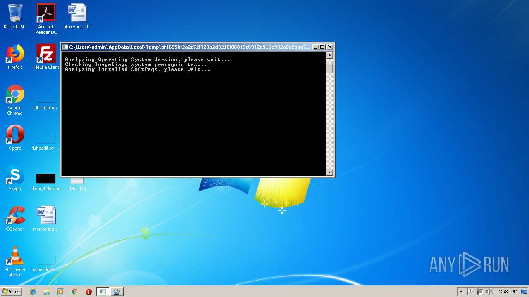Click "Analyzing Operating System Version" line

[x=148, y=59]
